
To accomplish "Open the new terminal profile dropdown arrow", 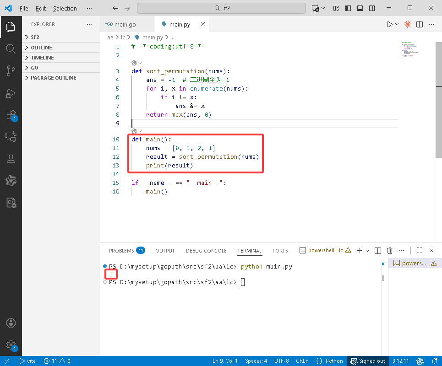I will coord(367,250).
